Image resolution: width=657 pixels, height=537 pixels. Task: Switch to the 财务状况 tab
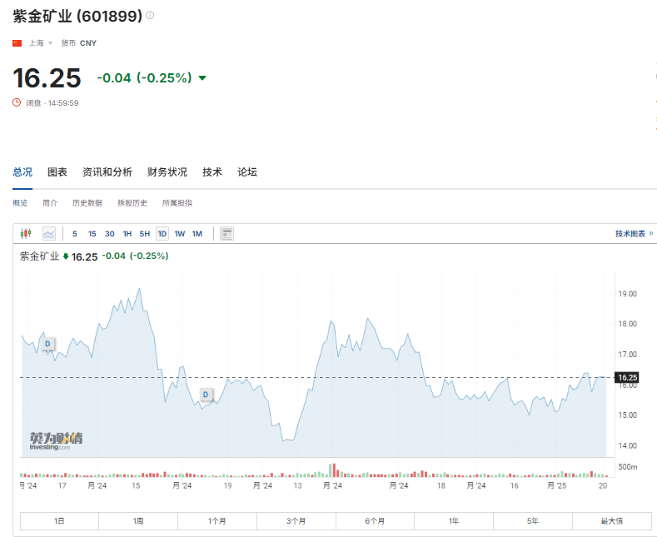[x=167, y=172]
